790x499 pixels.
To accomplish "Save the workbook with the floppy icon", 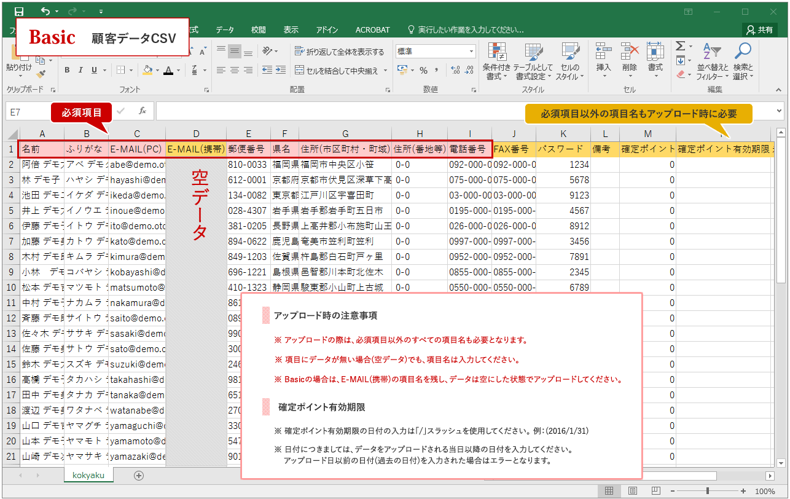I will point(18,11).
